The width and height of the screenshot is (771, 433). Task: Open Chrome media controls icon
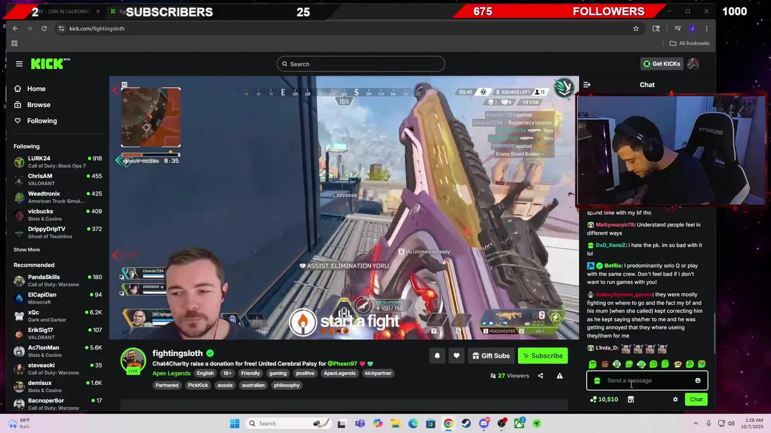pos(678,28)
